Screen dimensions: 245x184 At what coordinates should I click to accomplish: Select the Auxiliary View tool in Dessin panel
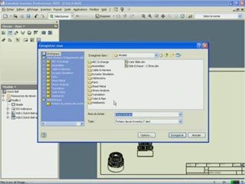click(x=16, y=33)
